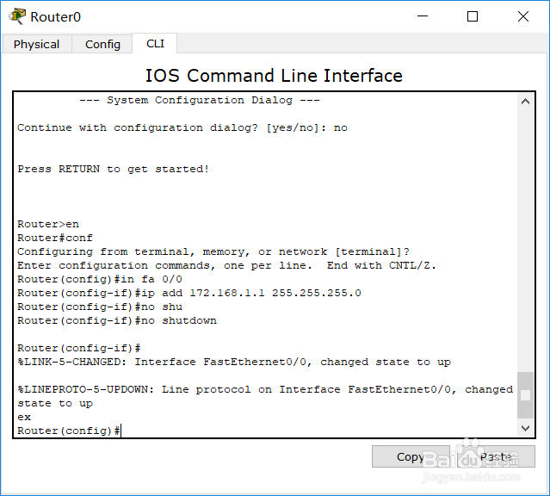This screenshot has height=496, width=550.
Task: Click the Copy button
Action: (411, 456)
